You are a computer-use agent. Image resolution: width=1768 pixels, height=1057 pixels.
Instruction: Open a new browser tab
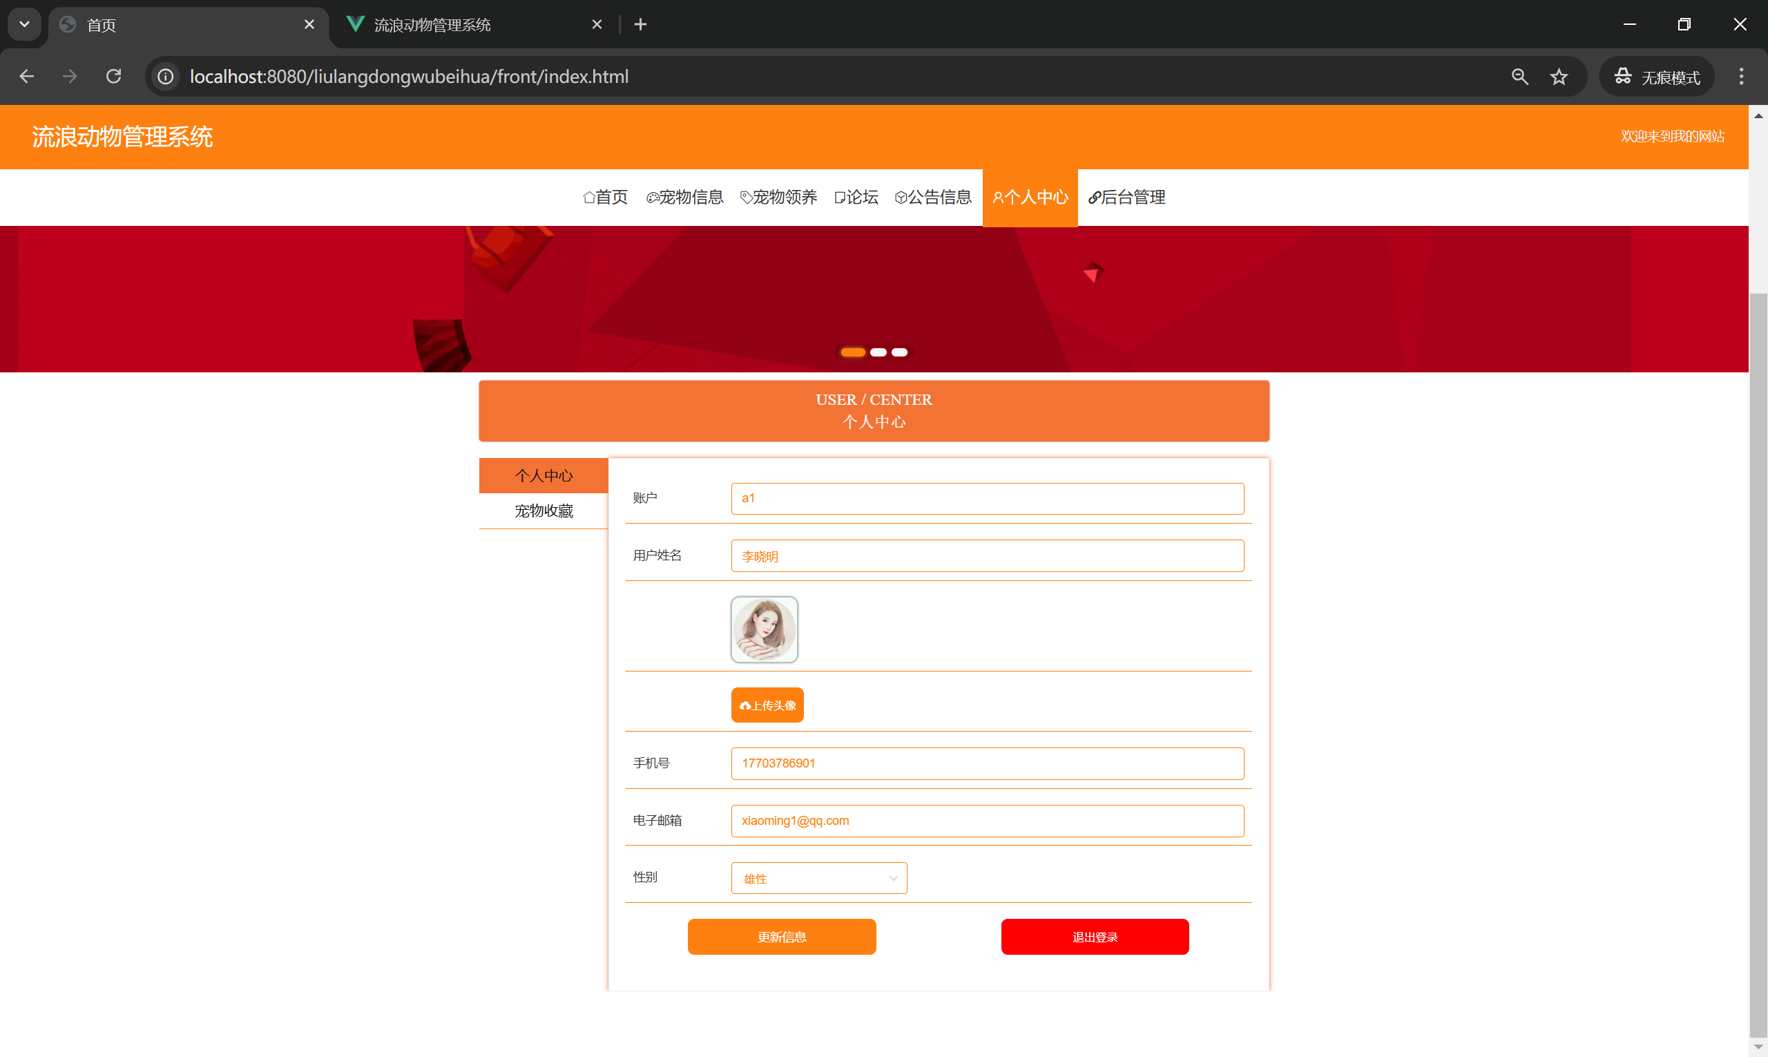coord(640,24)
